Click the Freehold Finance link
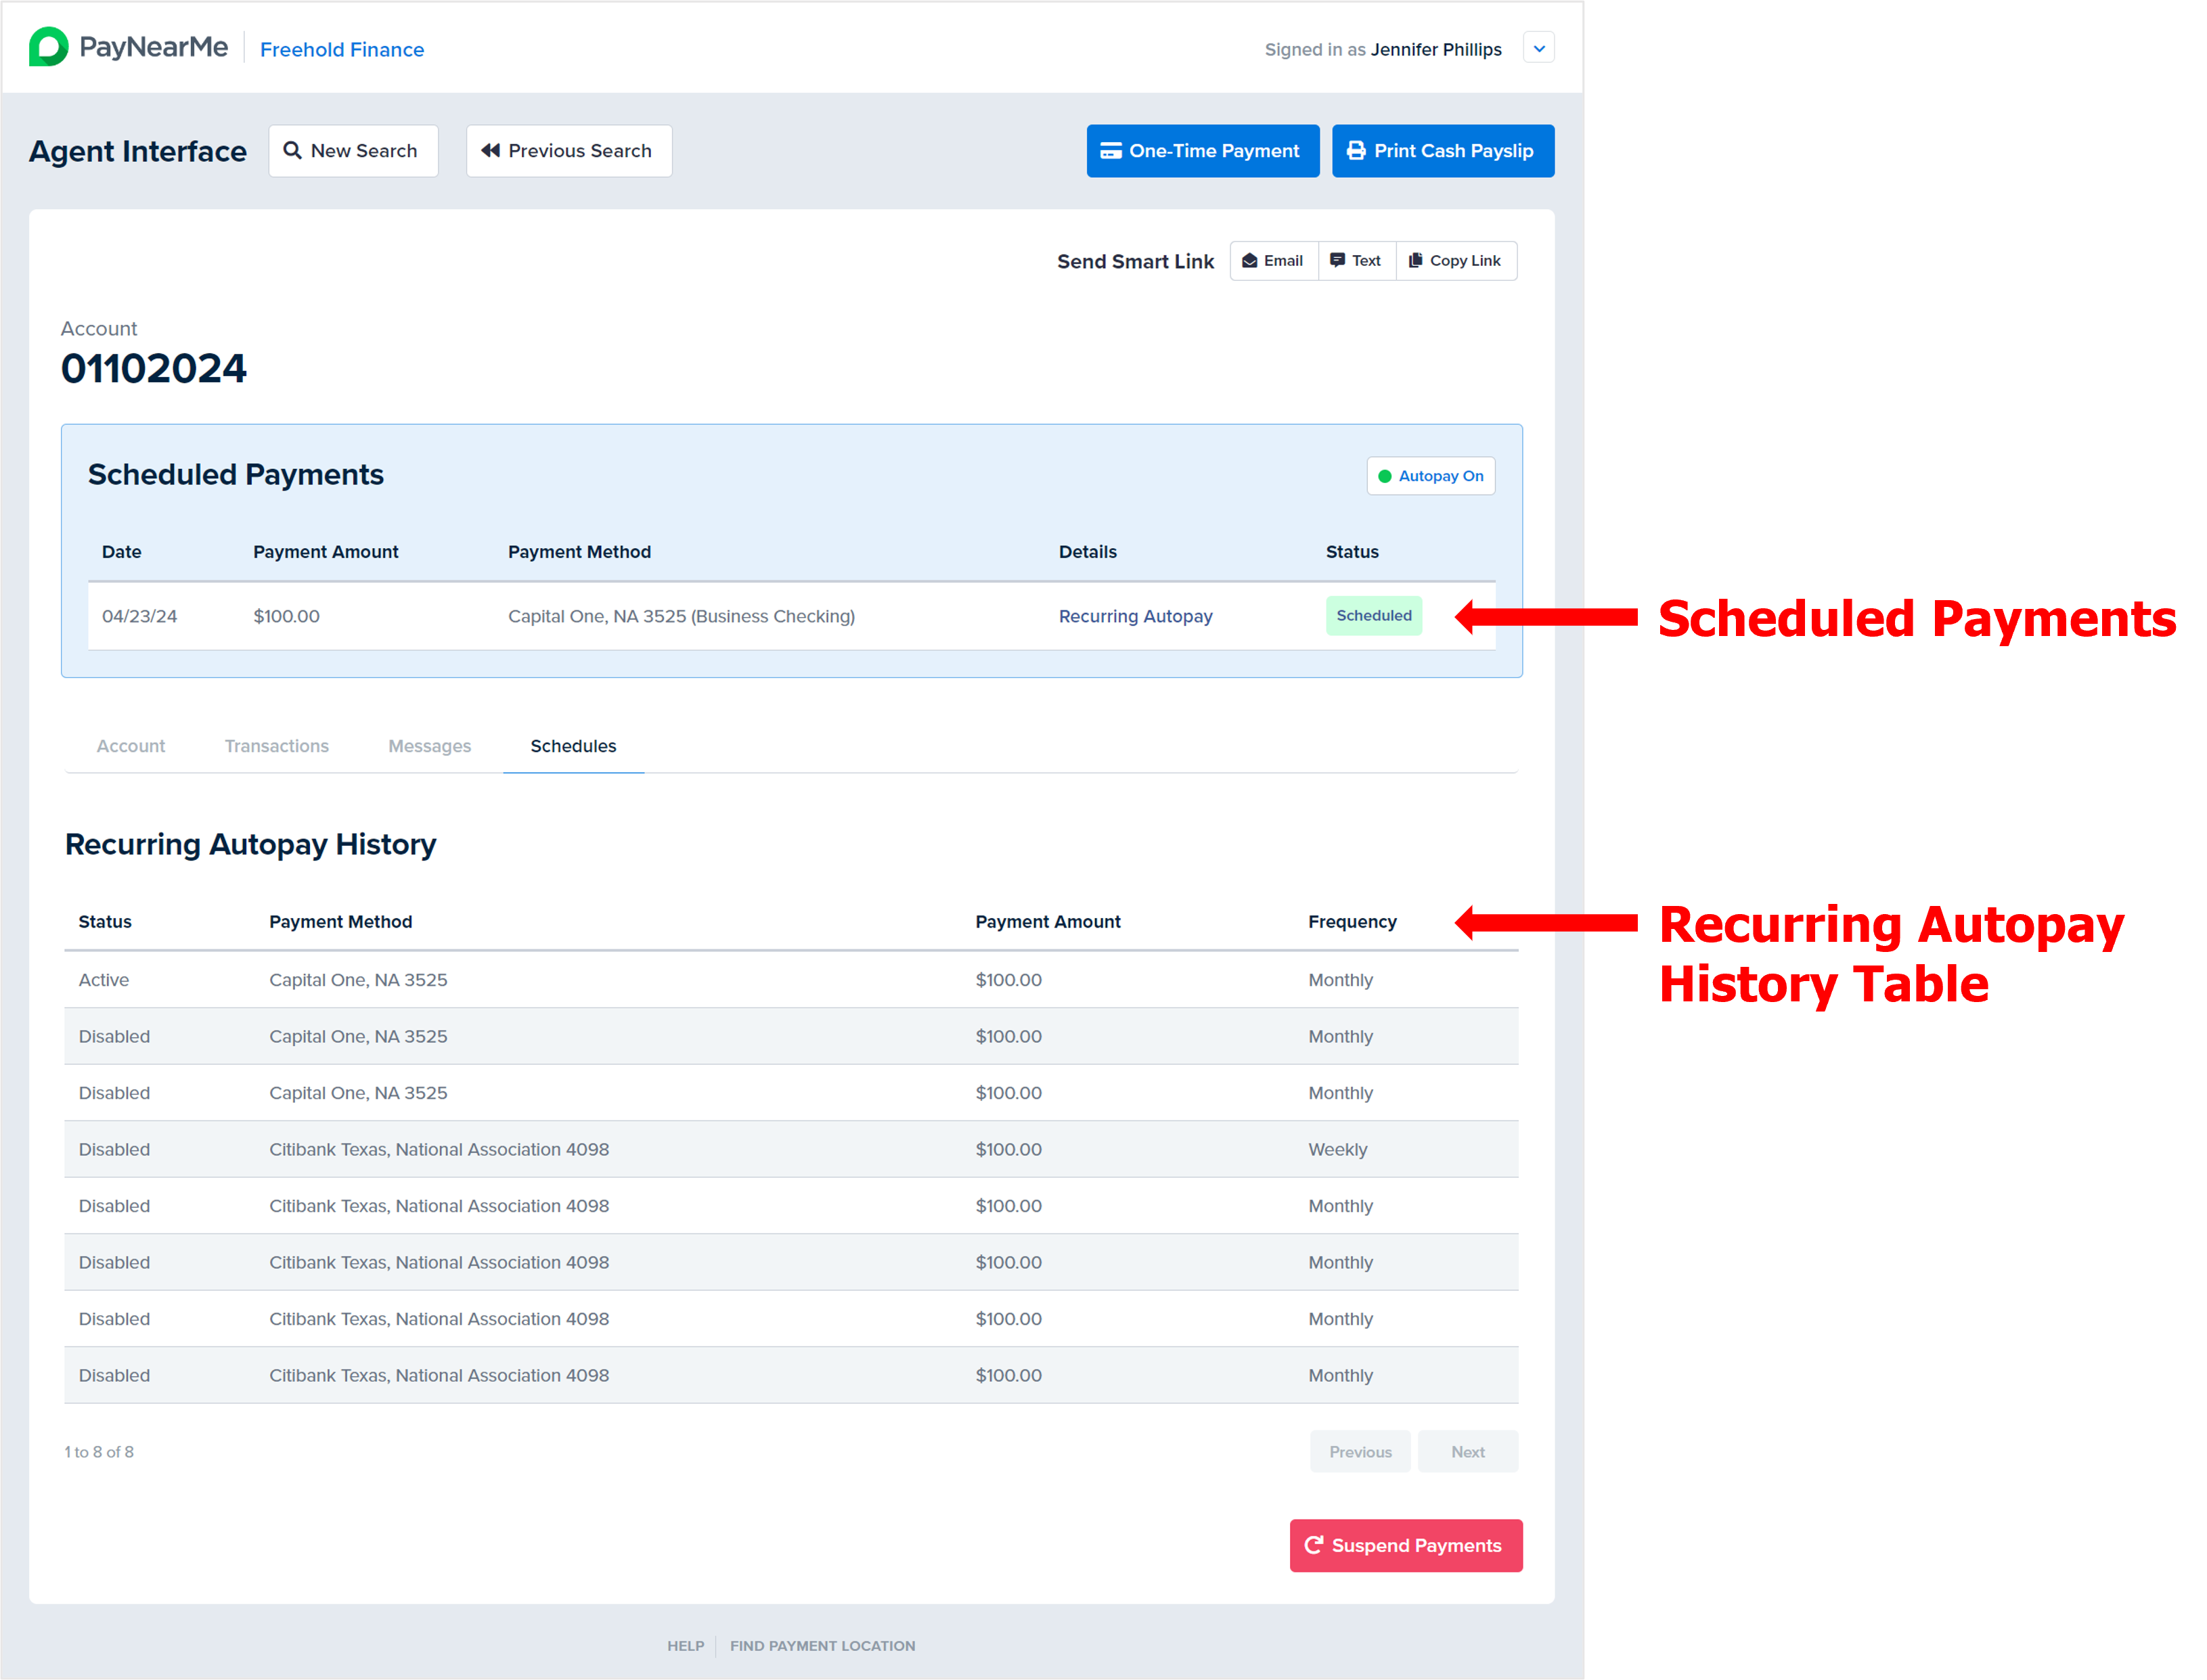The height and width of the screenshot is (1680, 2207). pyautogui.click(x=342, y=49)
